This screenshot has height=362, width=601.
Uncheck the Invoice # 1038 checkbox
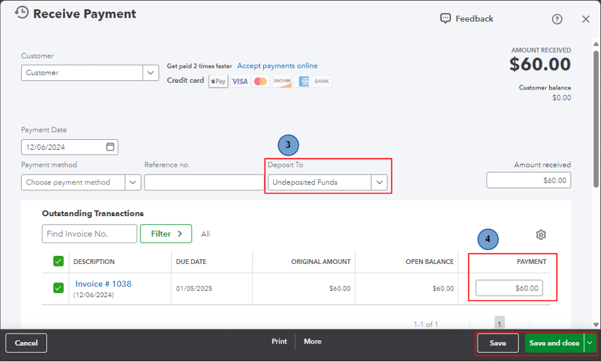pyautogui.click(x=58, y=288)
